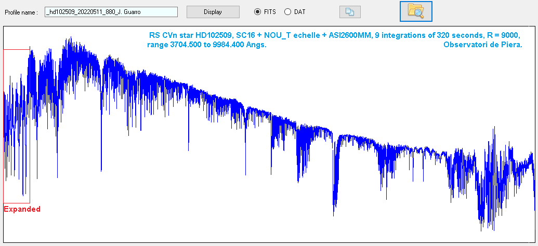Screen dimensions: 538x246
Task: Select the FITS format radio button
Action: [x=257, y=11]
